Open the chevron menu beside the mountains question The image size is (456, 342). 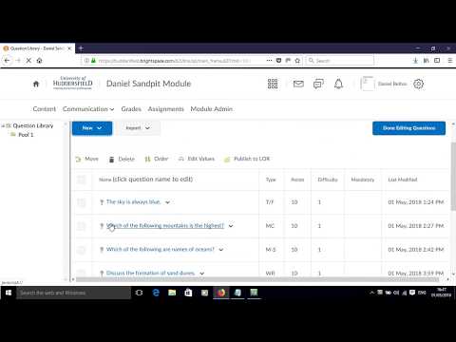pyautogui.click(x=231, y=226)
